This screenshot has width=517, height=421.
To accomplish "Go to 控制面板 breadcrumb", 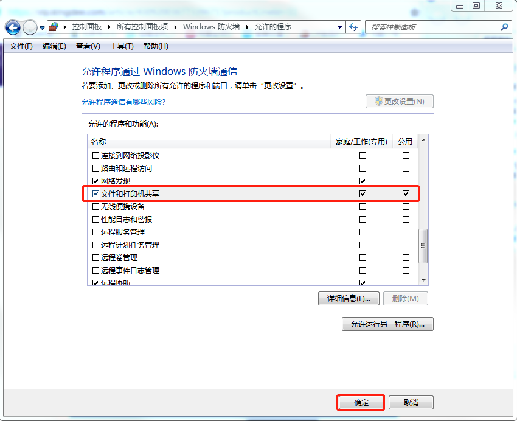I will [87, 27].
